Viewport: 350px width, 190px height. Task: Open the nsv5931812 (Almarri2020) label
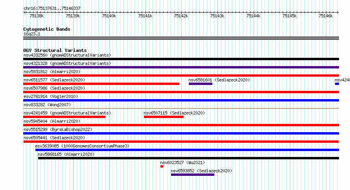pyautogui.click(x=52, y=72)
